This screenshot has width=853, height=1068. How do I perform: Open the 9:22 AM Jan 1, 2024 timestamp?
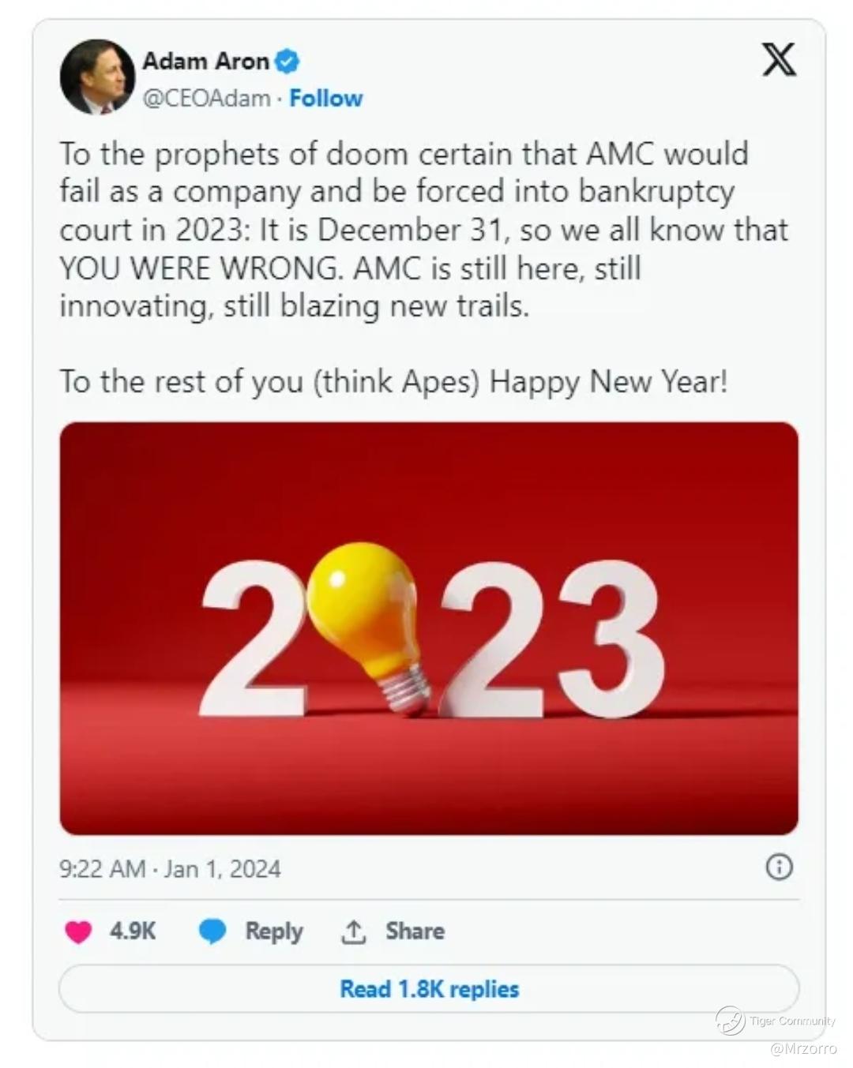(170, 869)
